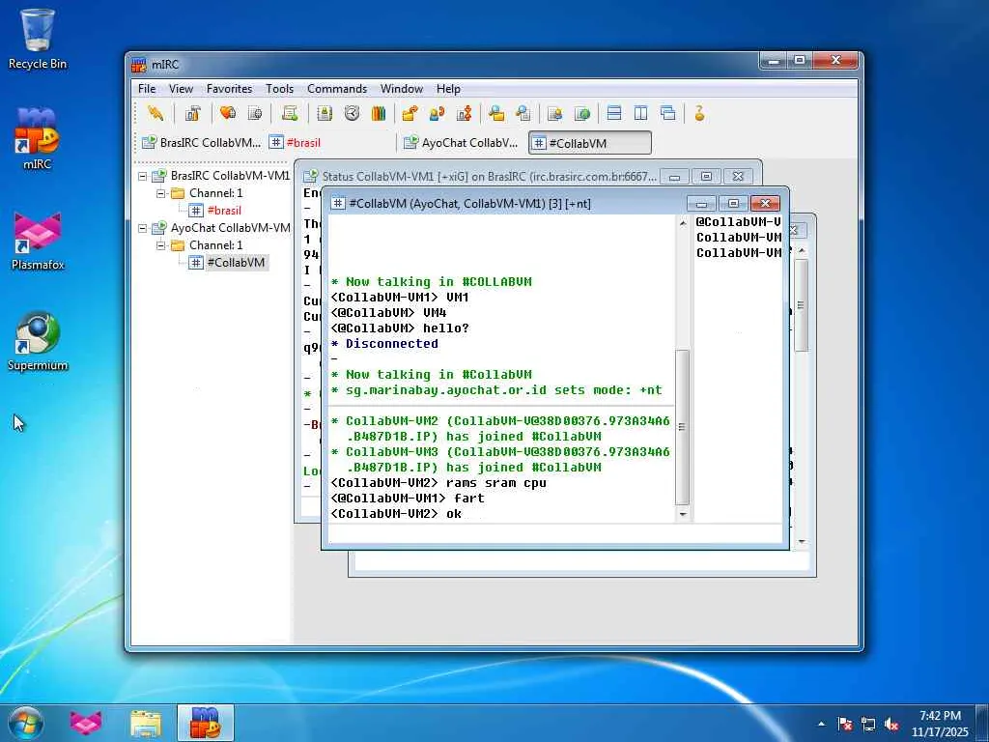Open the Commands menu
This screenshot has height=742, width=989.
point(337,89)
